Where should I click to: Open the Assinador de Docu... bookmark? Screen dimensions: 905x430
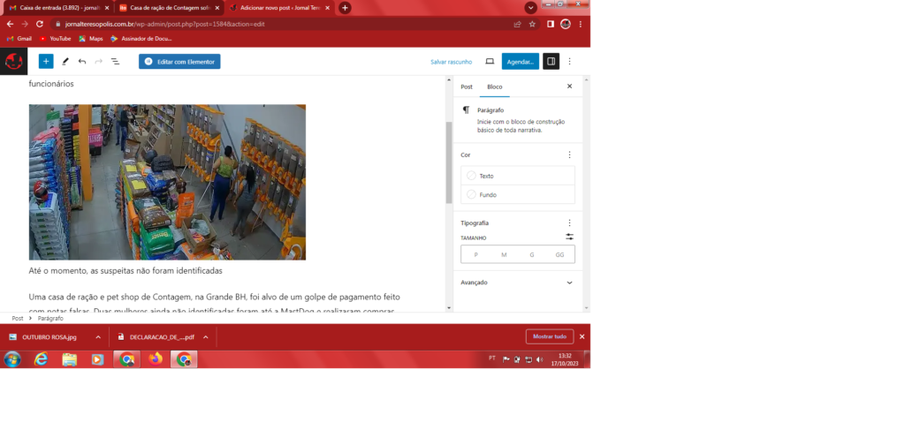click(x=141, y=39)
